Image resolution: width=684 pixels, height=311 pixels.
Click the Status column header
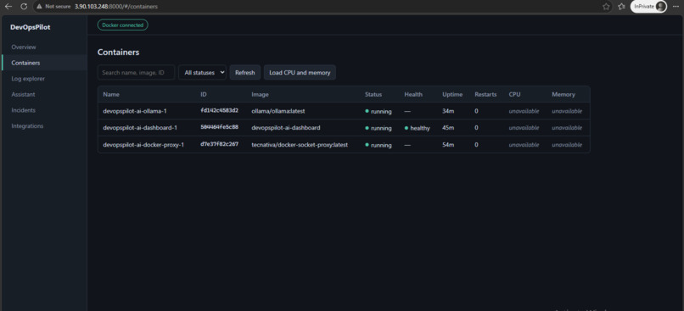[373, 94]
